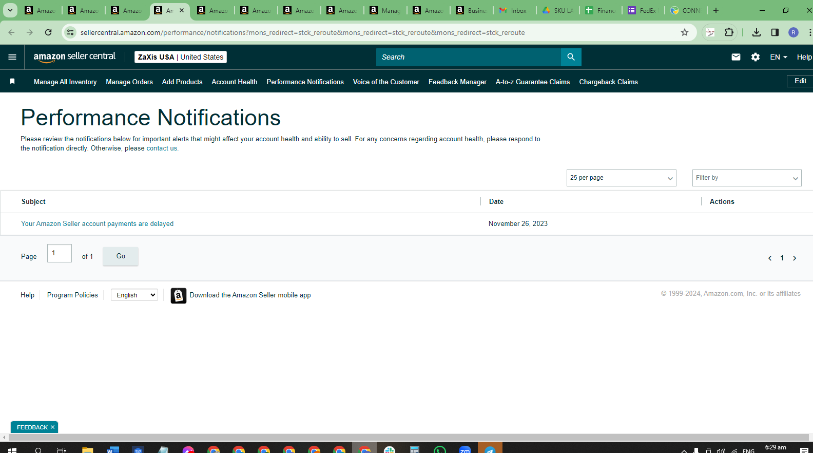Open WhatsApp from the taskbar
Screen dimensions: 813x453
[x=440, y=450]
